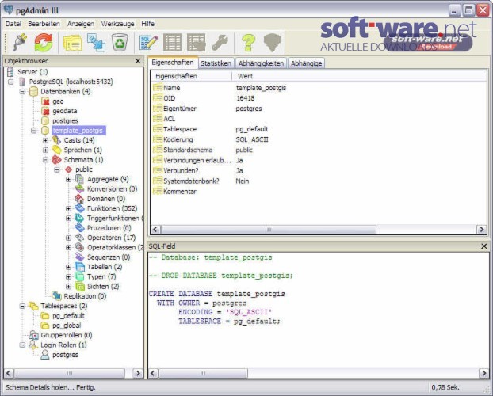Image resolution: width=493 pixels, height=396 pixels.
Task: Select the postgres database in tree
Action: point(65,120)
